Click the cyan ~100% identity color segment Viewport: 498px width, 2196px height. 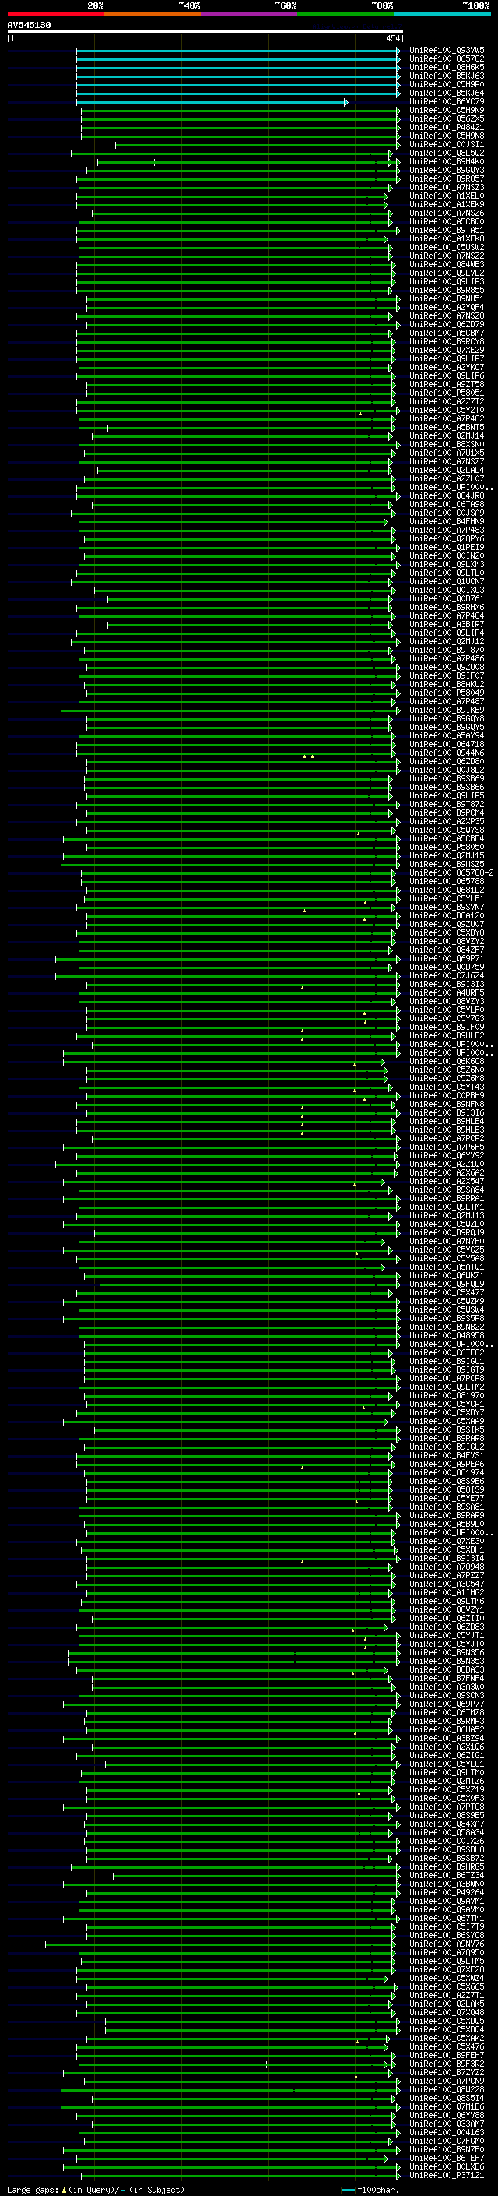tap(443, 14)
